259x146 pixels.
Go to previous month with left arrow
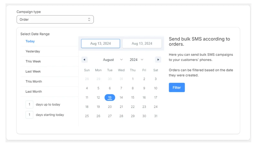click(84, 60)
